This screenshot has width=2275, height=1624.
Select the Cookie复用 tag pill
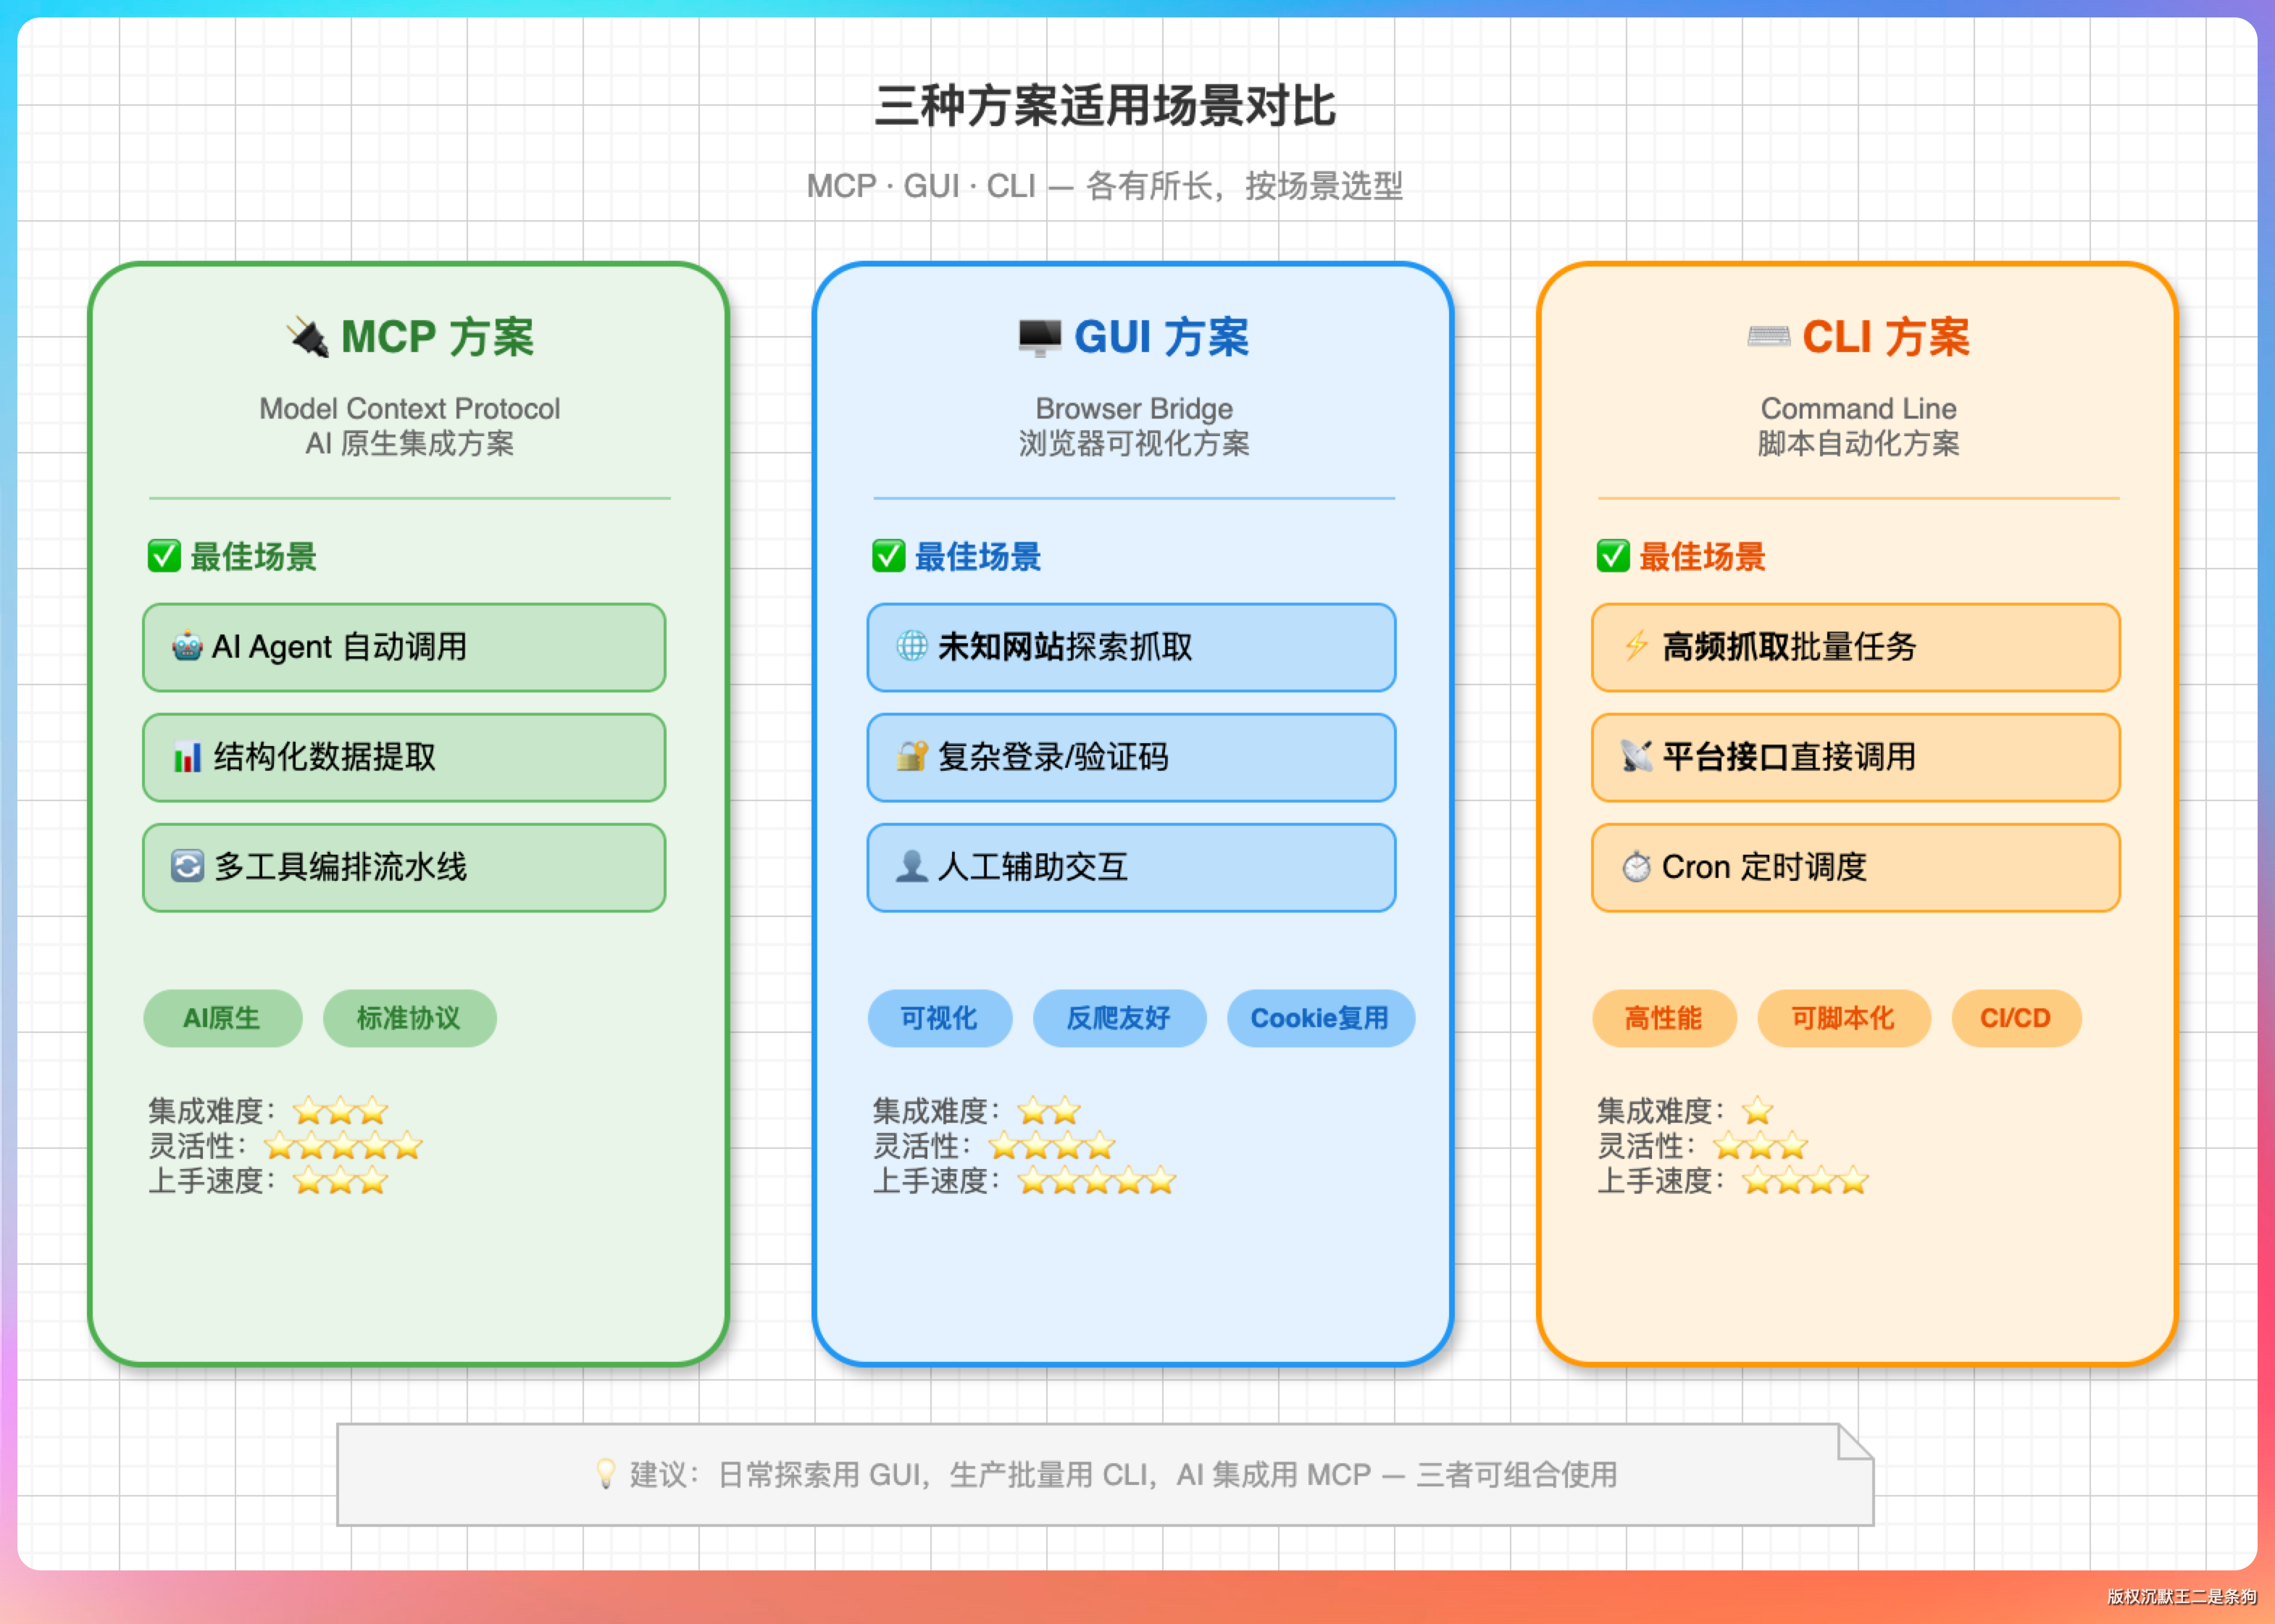point(1320,1018)
